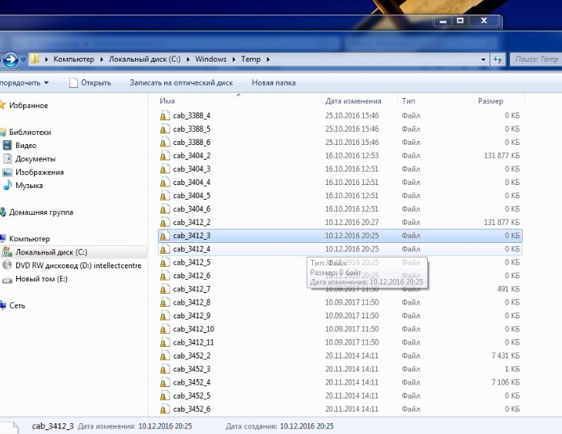Click the locked file icon of cab_3404_6

[164, 209]
